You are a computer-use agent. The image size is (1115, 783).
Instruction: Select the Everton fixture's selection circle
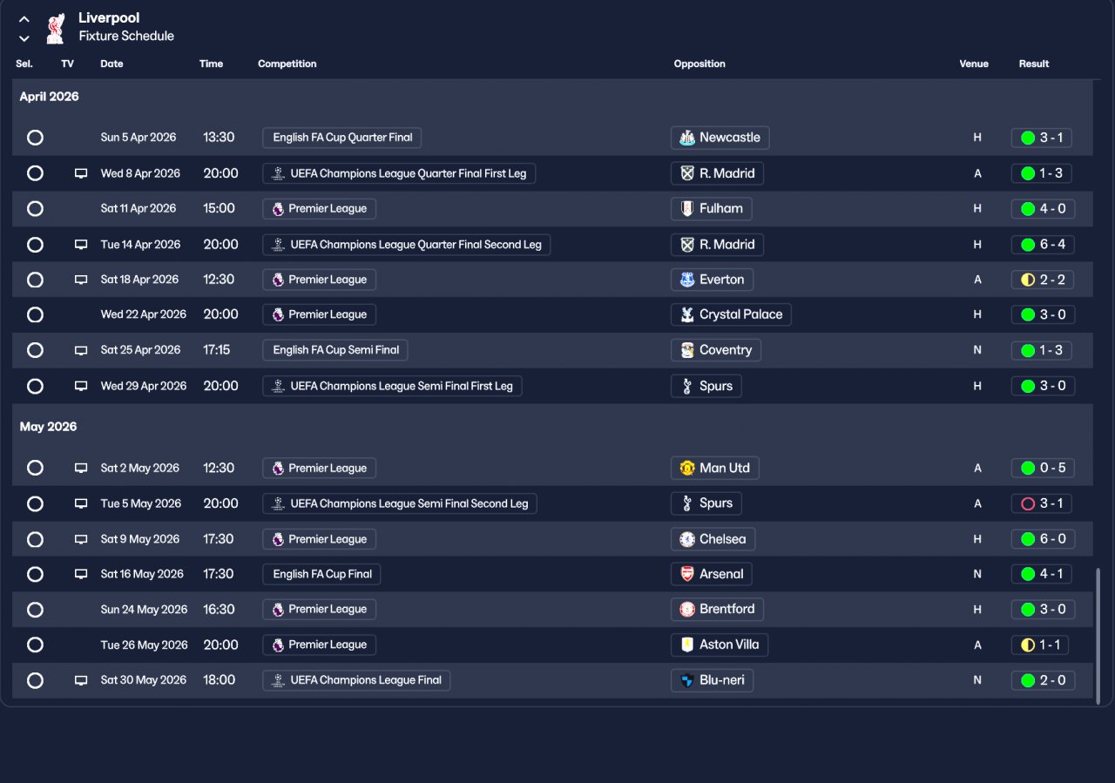tap(35, 280)
